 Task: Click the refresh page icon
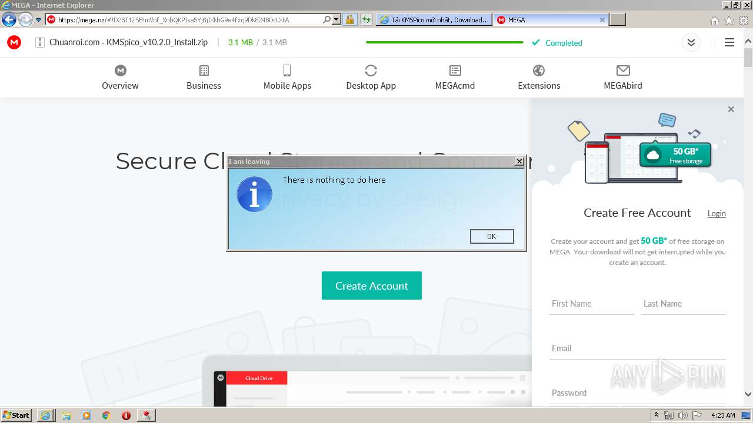tap(366, 19)
